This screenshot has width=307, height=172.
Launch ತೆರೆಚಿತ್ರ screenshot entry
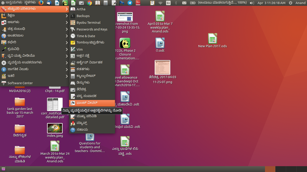coord(92,89)
